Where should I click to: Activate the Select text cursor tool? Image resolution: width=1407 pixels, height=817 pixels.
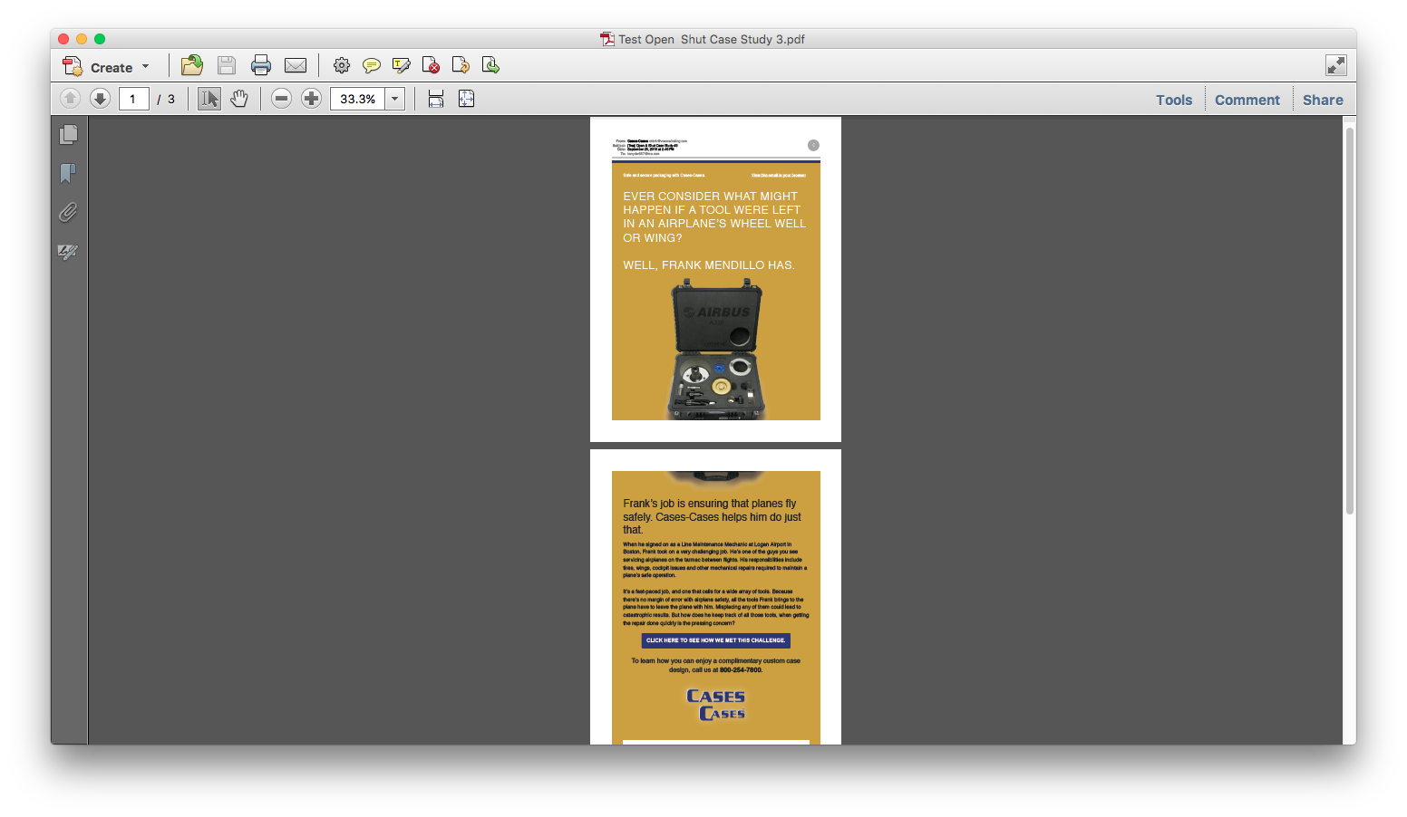209,99
